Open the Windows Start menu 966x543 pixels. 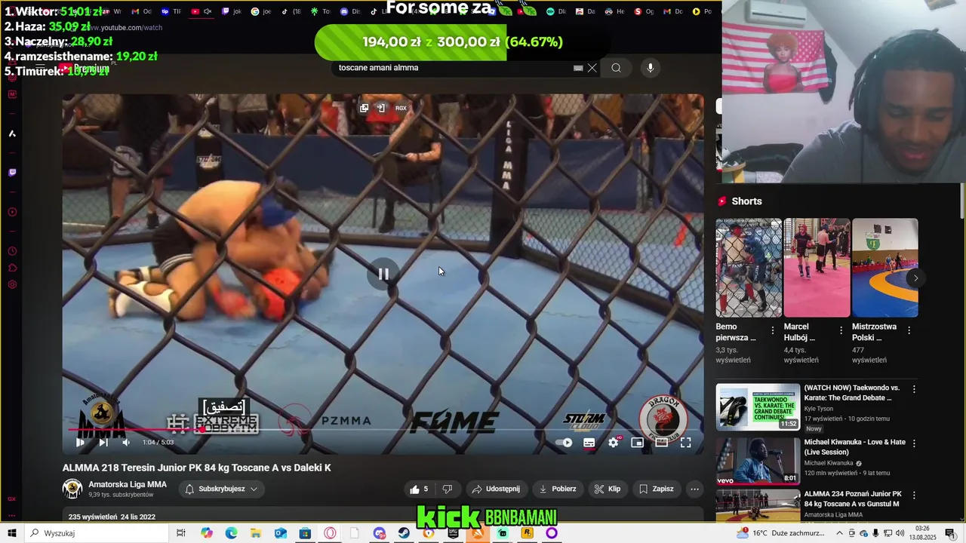pos(11,533)
